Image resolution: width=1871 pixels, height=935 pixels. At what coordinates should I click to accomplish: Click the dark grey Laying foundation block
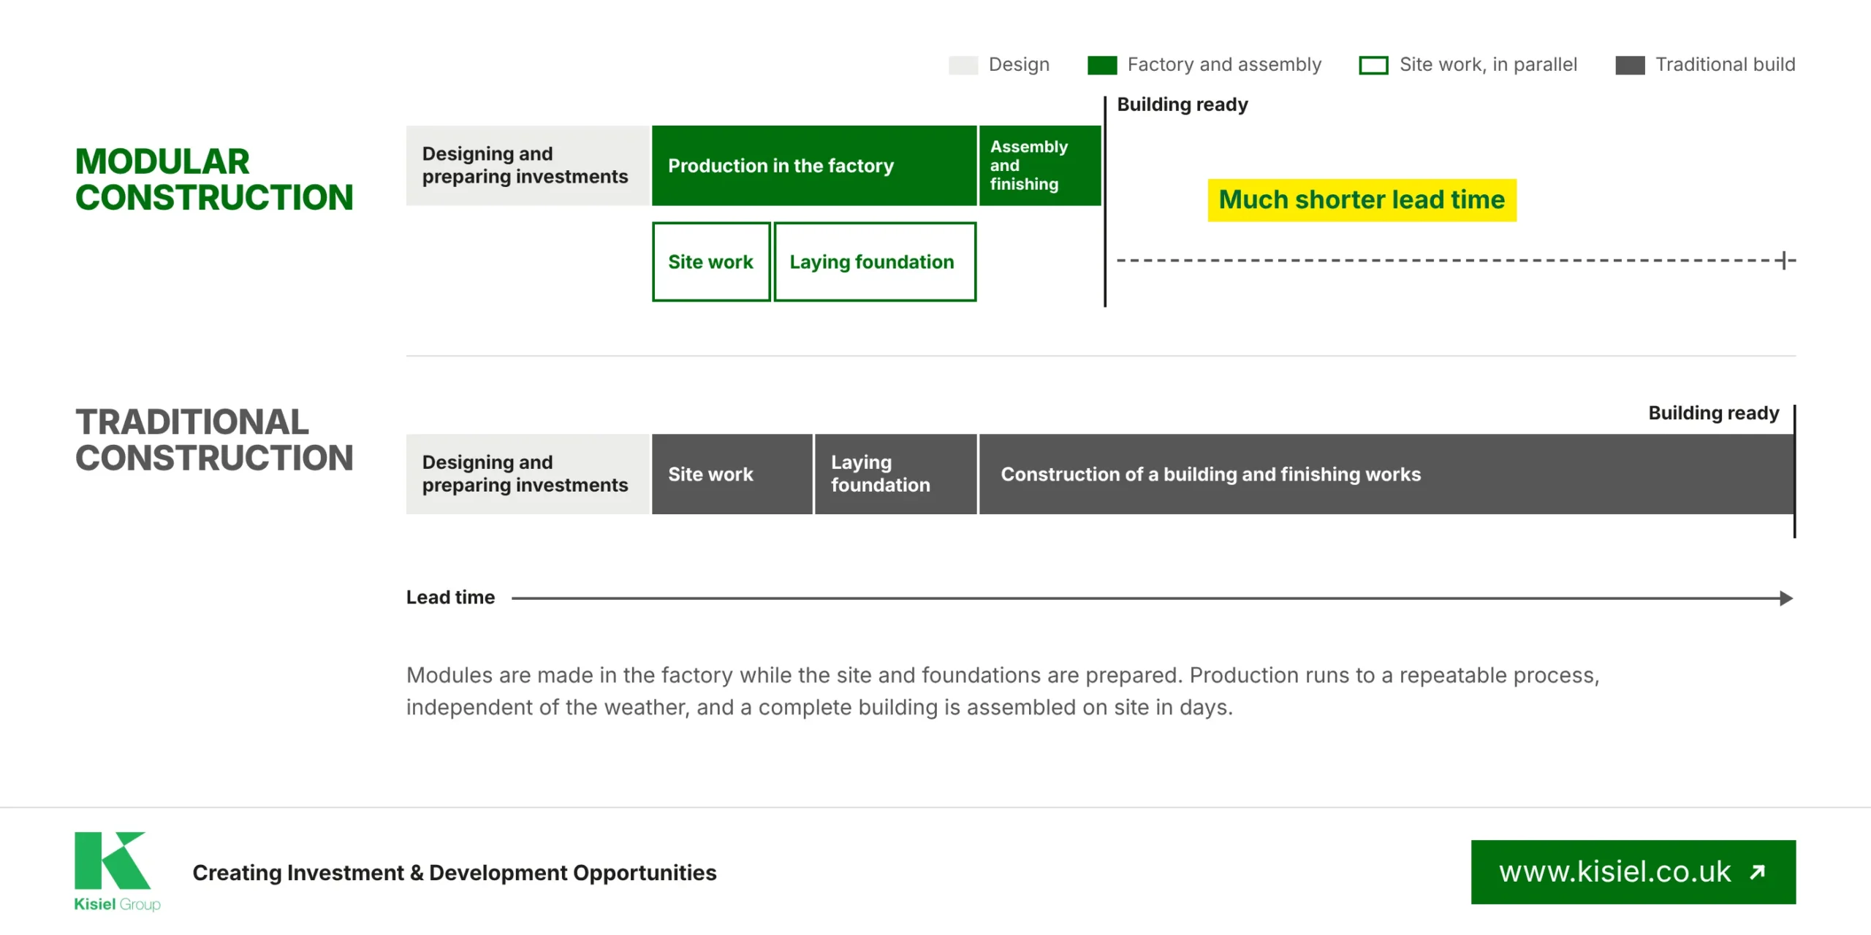895,474
